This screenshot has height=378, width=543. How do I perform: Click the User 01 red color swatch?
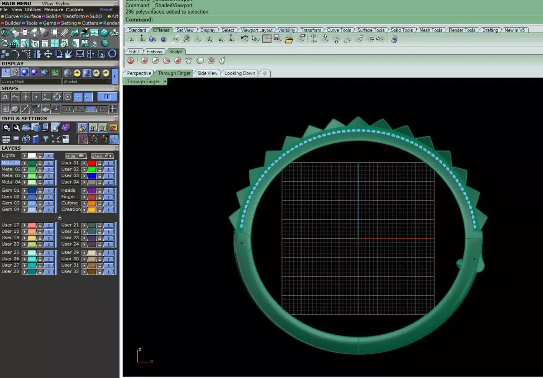92,163
